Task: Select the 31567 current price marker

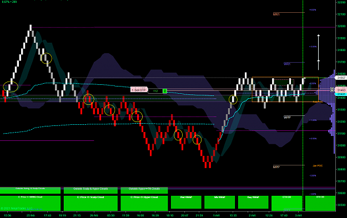Action: 341,78
